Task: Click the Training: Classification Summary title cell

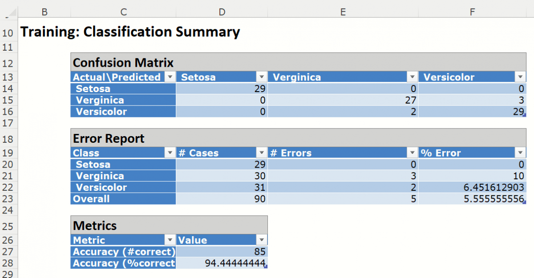Action: click(130, 32)
